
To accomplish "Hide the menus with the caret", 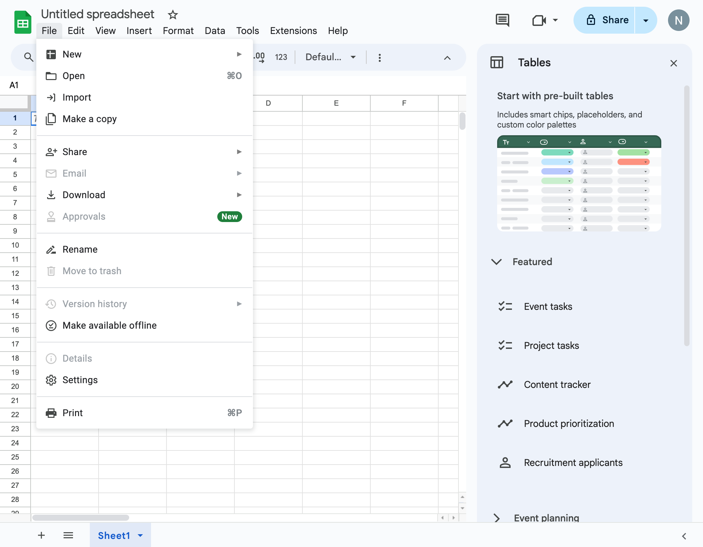I will [447, 58].
